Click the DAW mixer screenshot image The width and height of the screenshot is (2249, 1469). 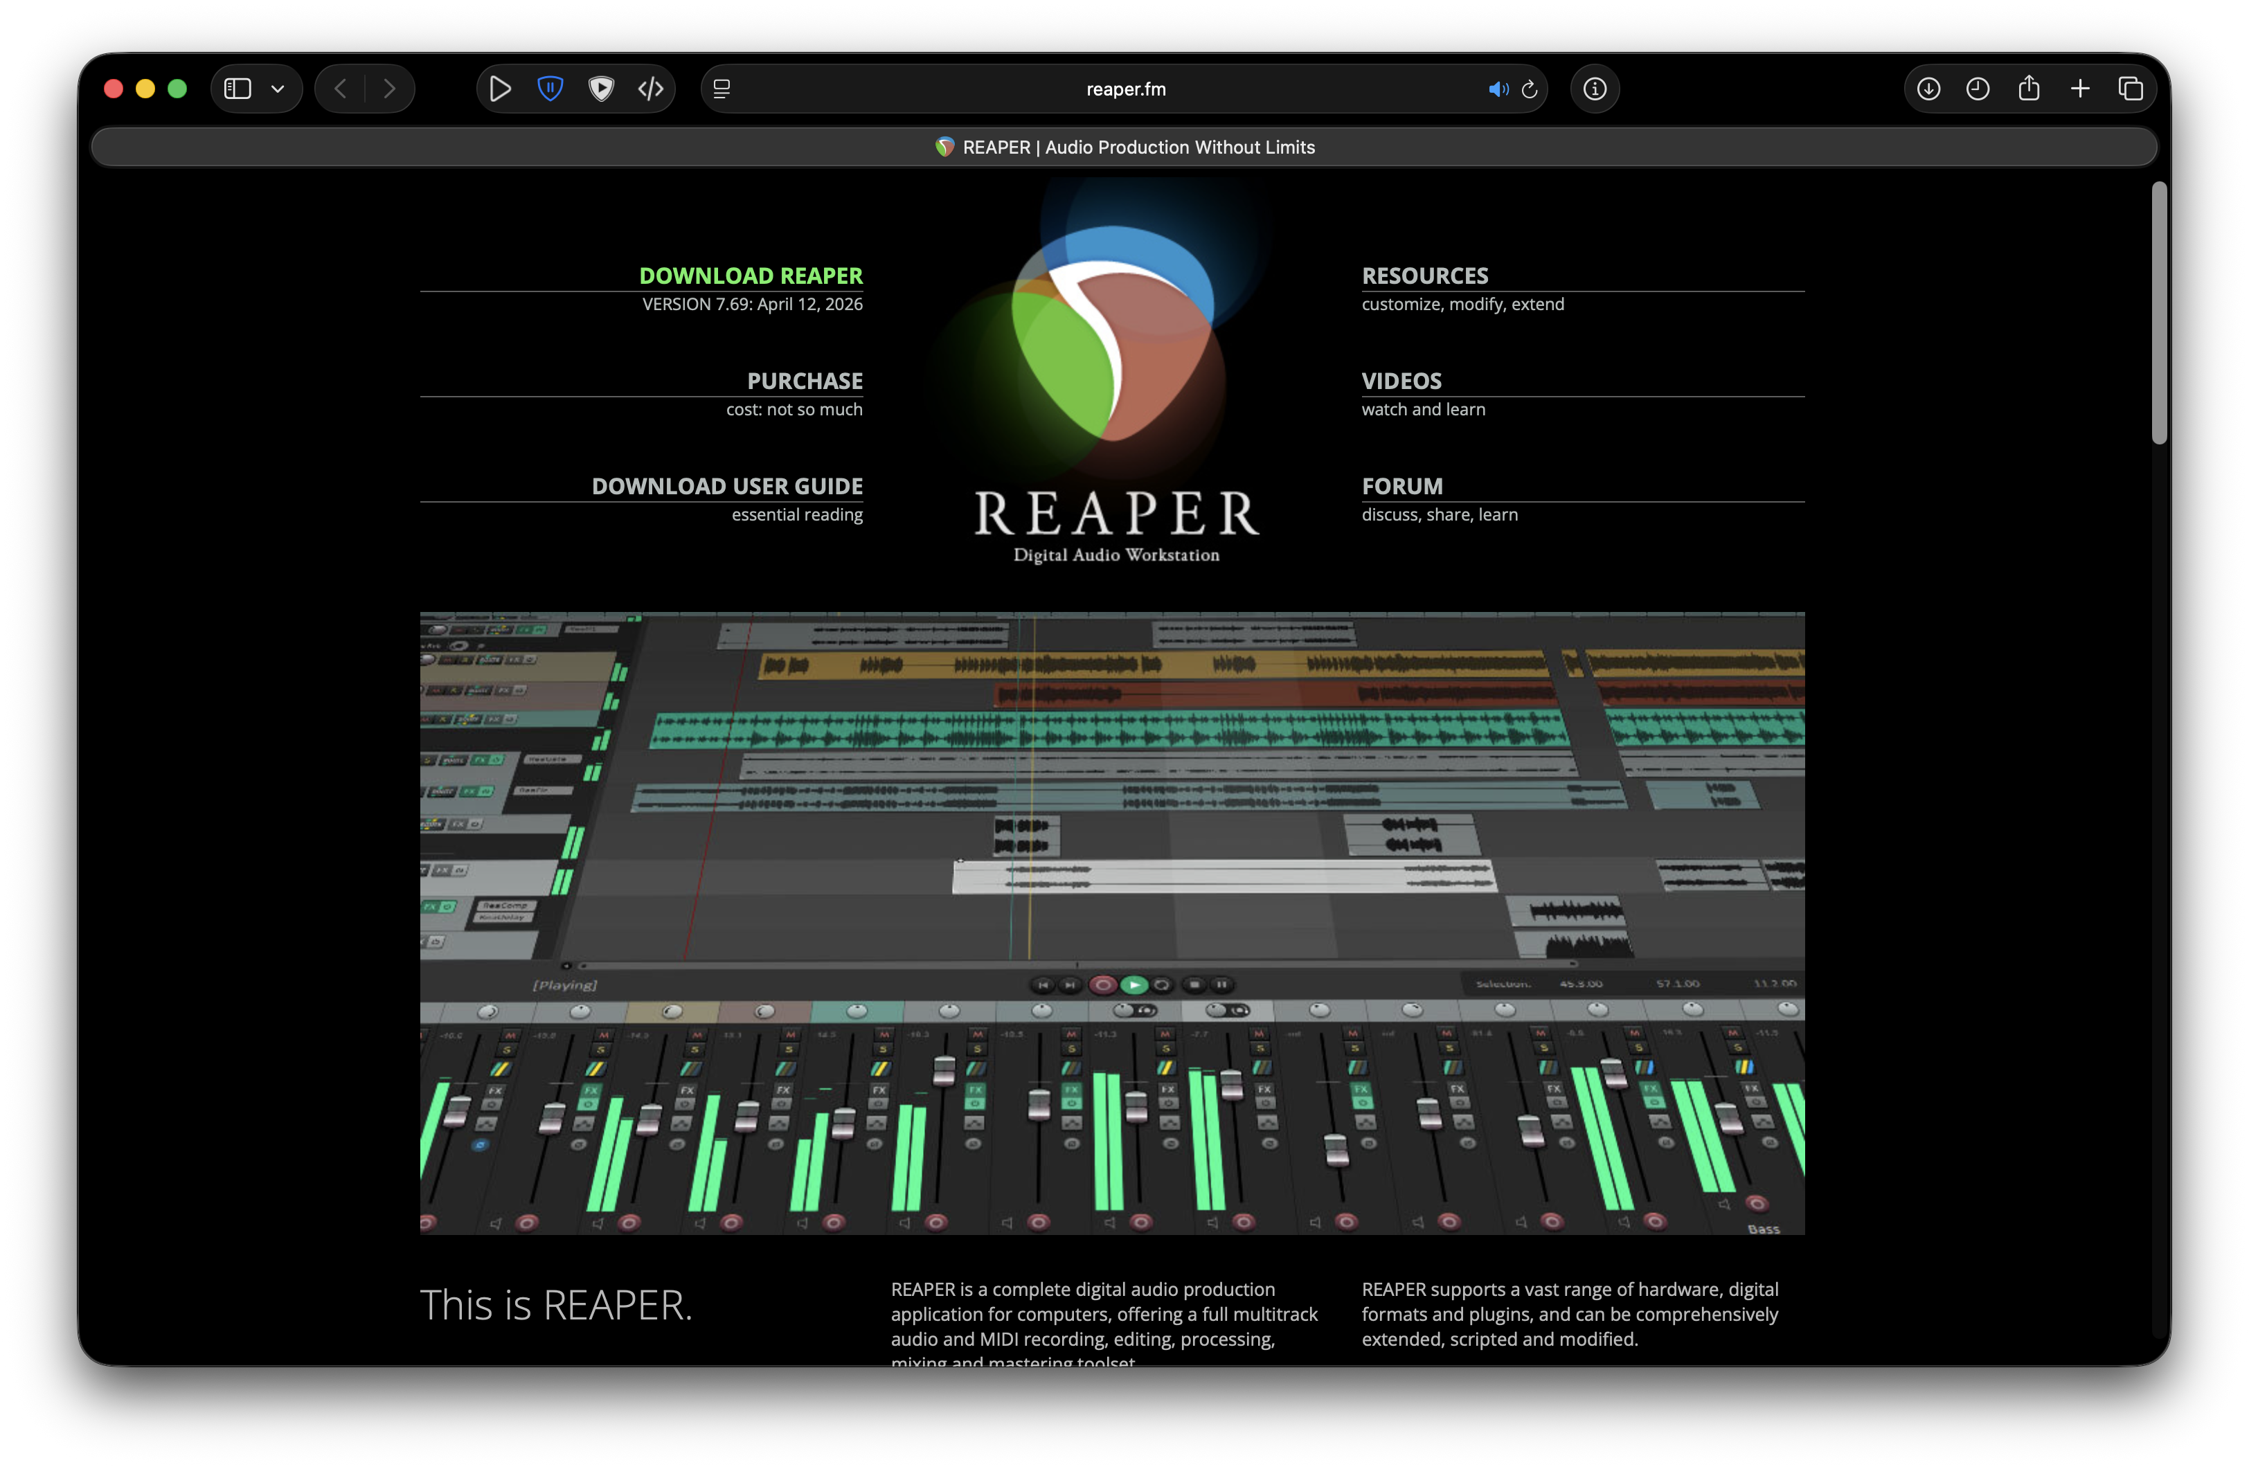pyautogui.click(x=1112, y=923)
